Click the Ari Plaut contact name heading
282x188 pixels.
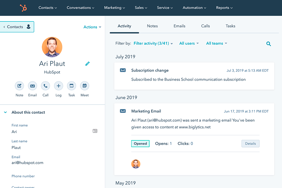tap(52, 64)
